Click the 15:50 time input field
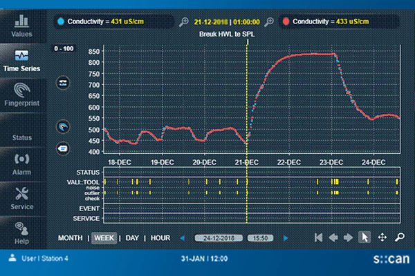The width and height of the screenshot is (415, 276). click(x=261, y=238)
